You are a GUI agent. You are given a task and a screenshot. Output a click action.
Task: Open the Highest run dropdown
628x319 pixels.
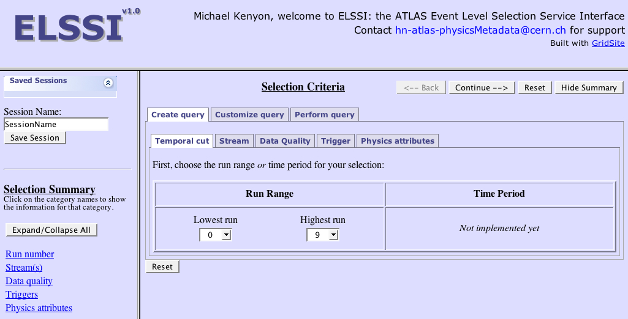(x=323, y=235)
